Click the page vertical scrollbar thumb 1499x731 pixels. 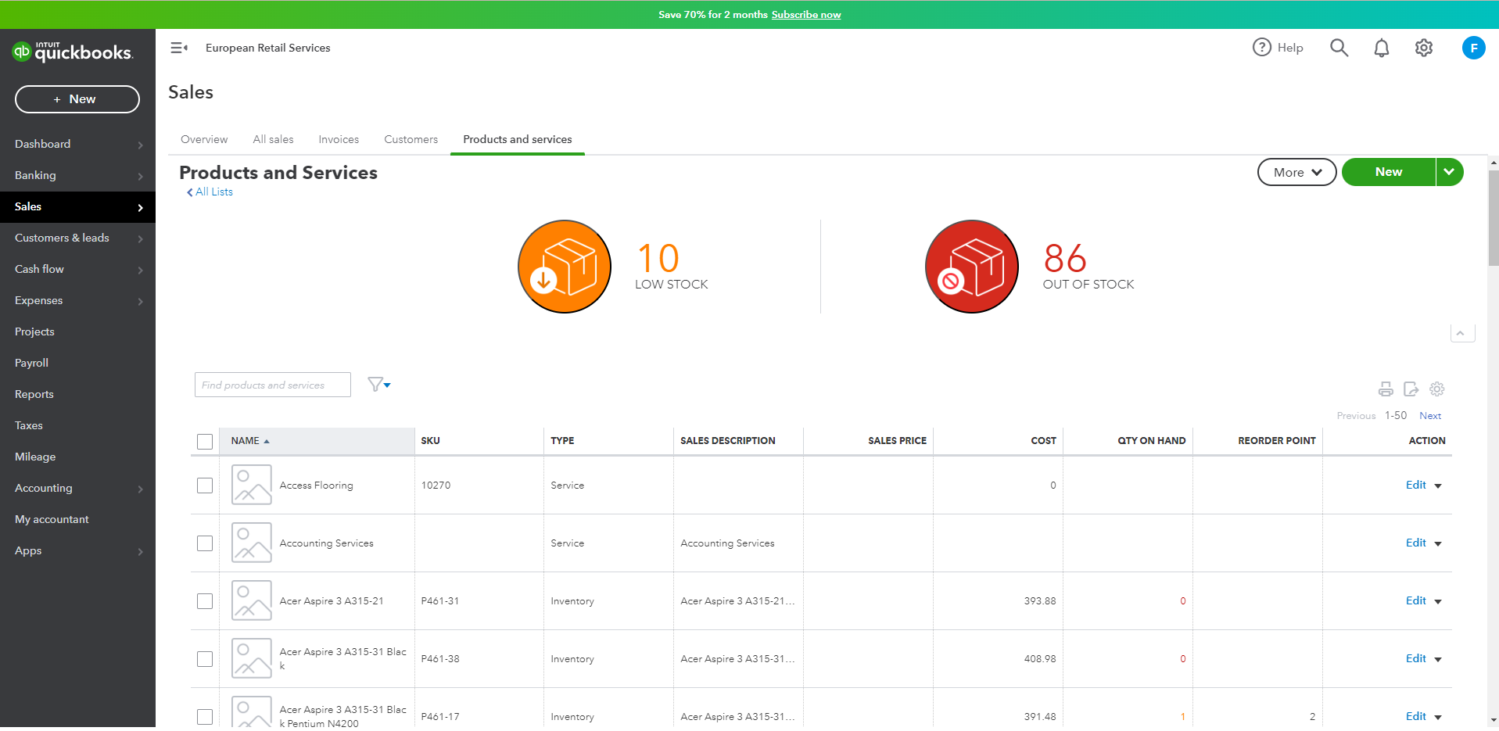click(1494, 219)
